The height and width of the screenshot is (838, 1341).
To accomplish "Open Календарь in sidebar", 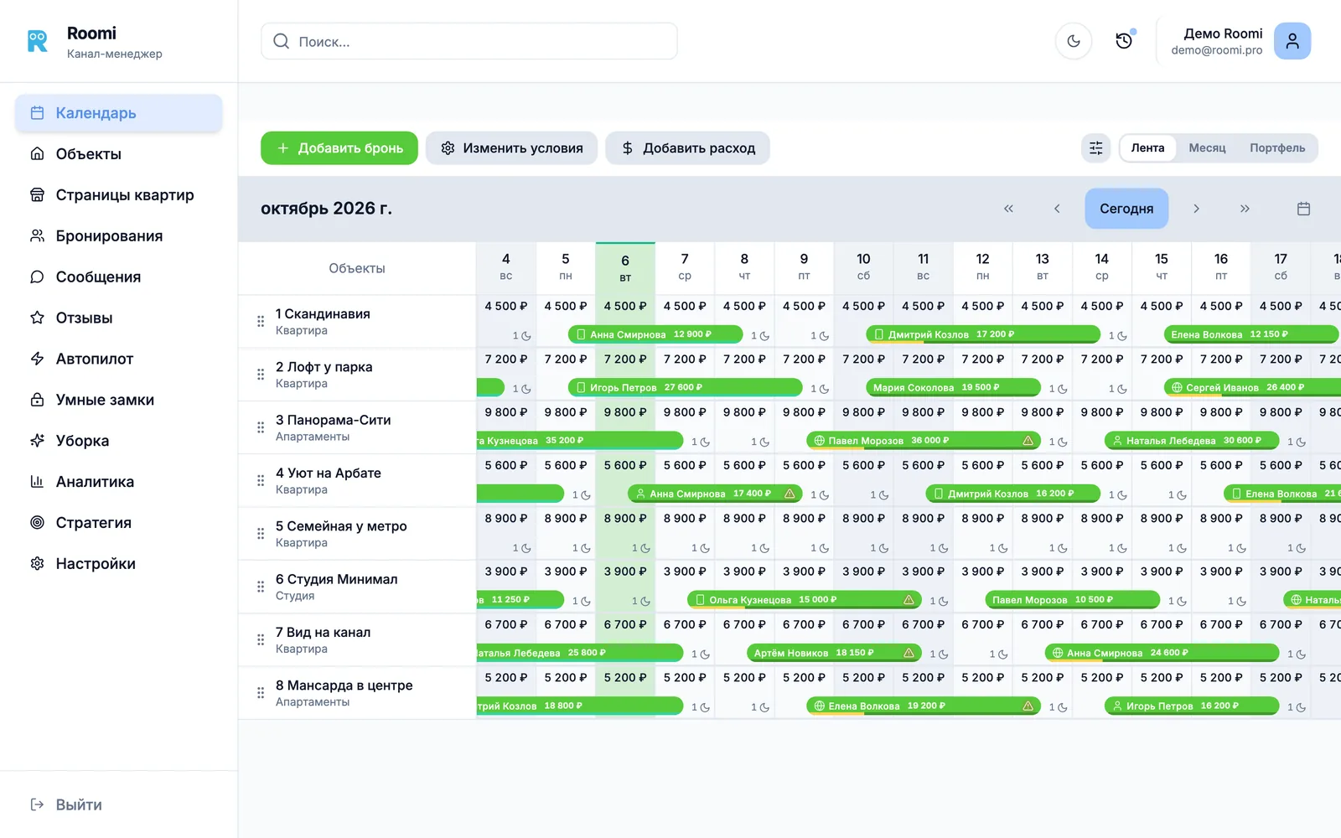I will [x=119, y=113].
